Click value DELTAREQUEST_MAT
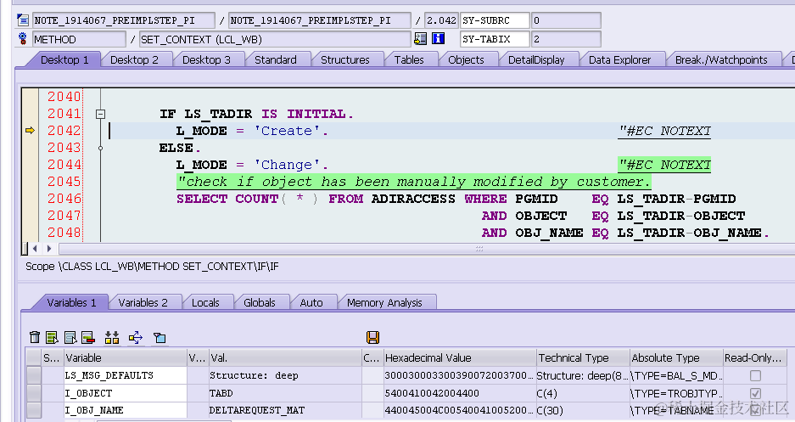Image resolution: width=795 pixels, height=422 pixels. [257, 410]
